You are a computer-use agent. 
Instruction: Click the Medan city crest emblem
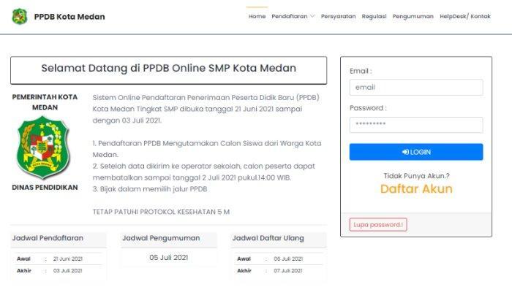tap(43, 148)
